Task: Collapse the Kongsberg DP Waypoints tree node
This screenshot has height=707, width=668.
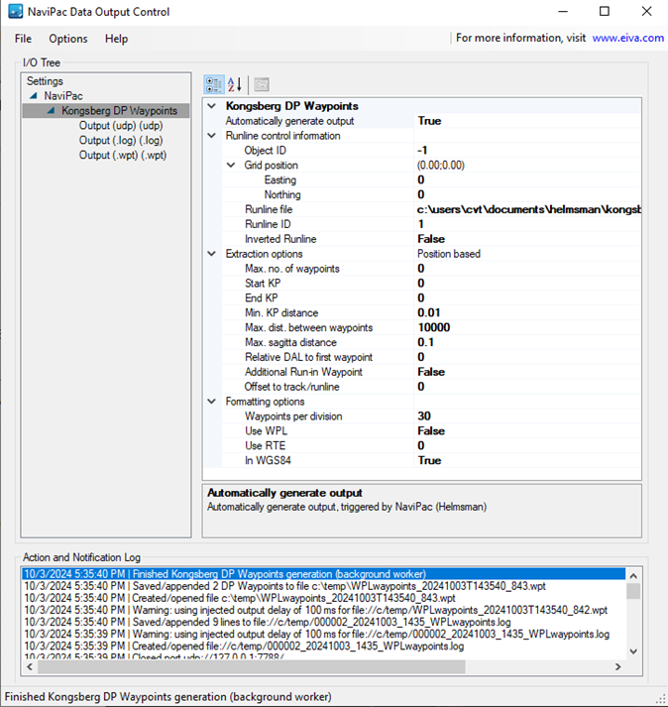Action: pyautogui.click(x=51, y=110)
